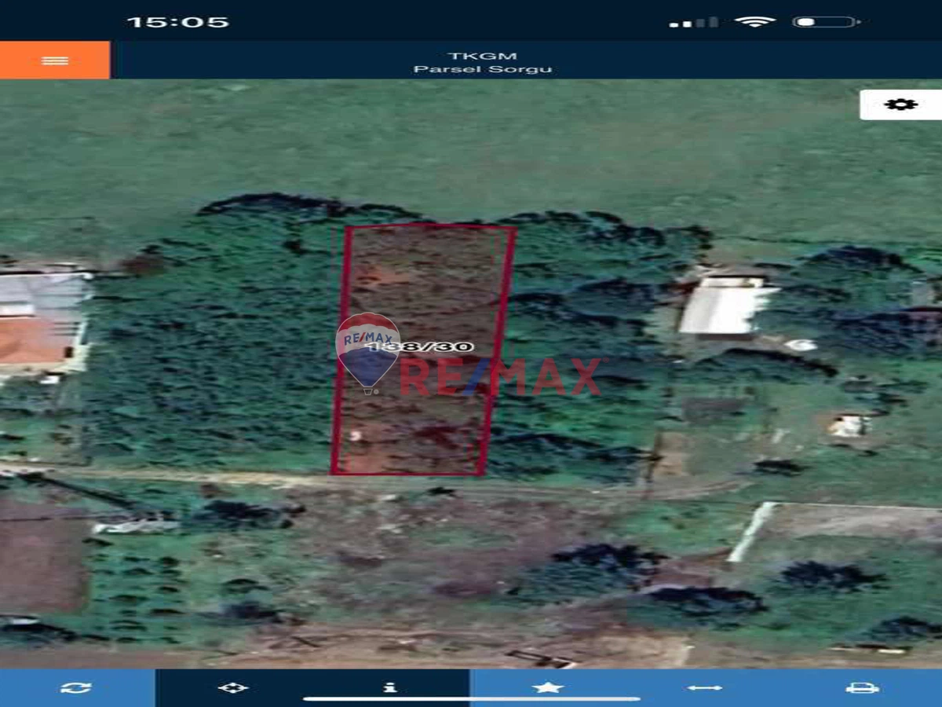Open map settings gear
This screenshot has height=707, width=942.
point(900,104)
